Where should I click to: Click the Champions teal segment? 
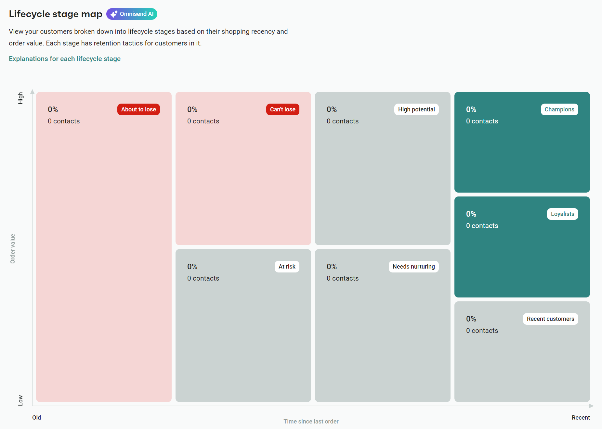pos(522,153)
